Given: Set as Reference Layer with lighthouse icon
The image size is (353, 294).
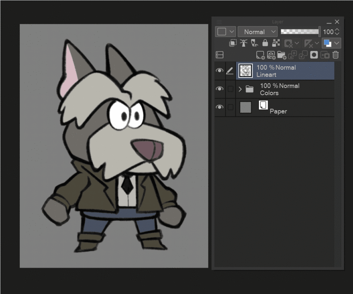Looking at the screenshot, I should coord(243,43).
